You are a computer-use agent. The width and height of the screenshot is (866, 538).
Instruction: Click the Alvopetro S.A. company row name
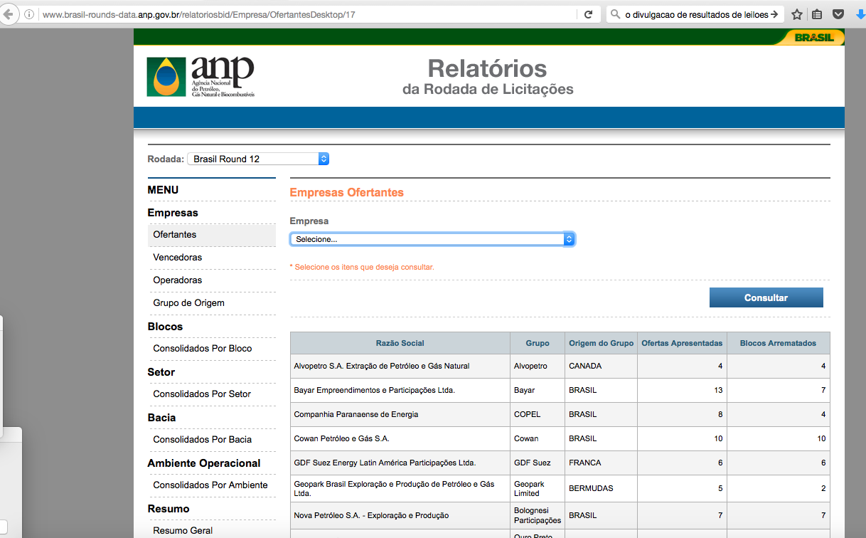[x=382, y=366]
